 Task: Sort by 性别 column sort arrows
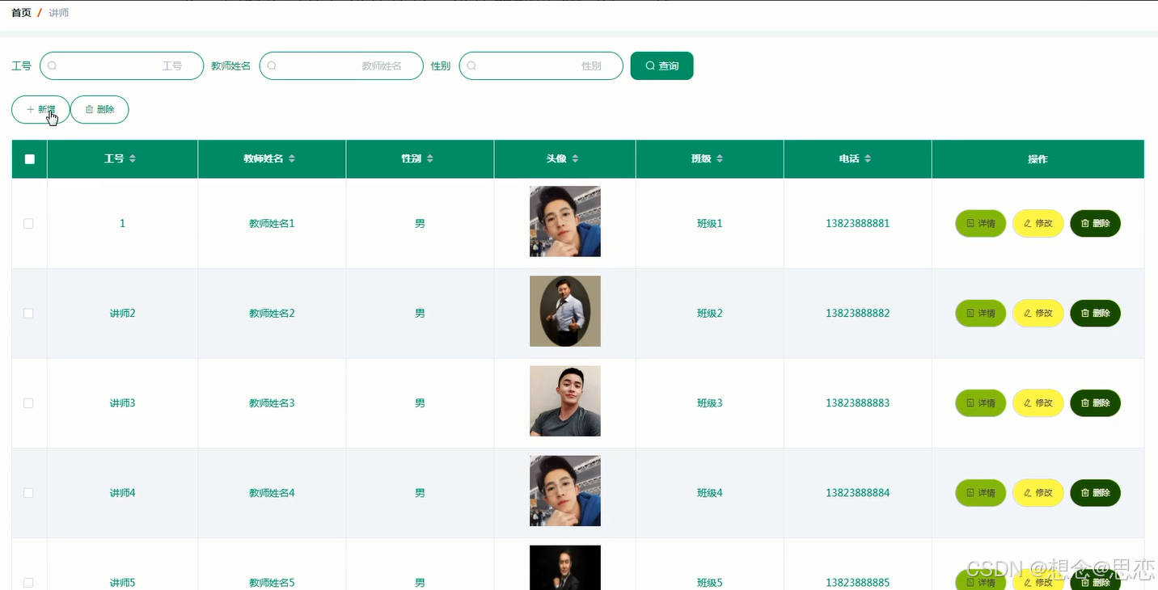(430, 159)
